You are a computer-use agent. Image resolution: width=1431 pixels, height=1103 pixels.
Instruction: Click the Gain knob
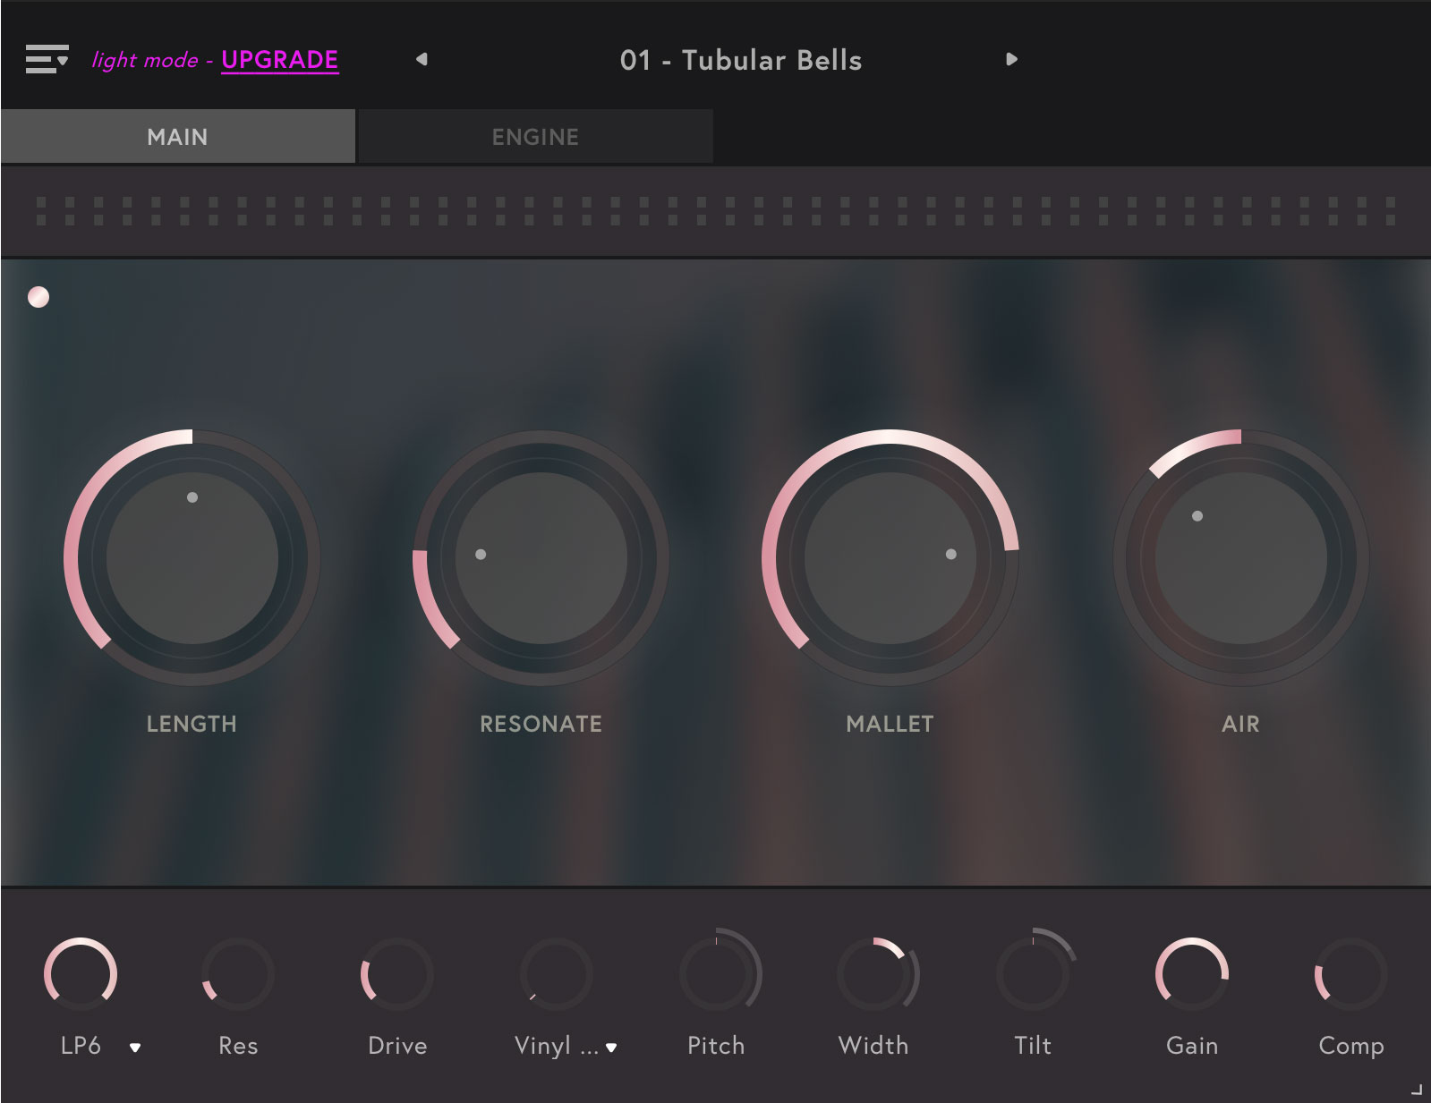(1192, 974)
